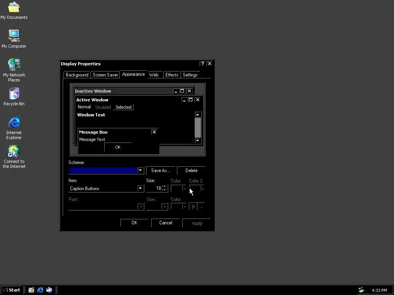This screenshot has height=295, width=394.
Task: Click the Delete scheme button
Action: click(192, 171)
